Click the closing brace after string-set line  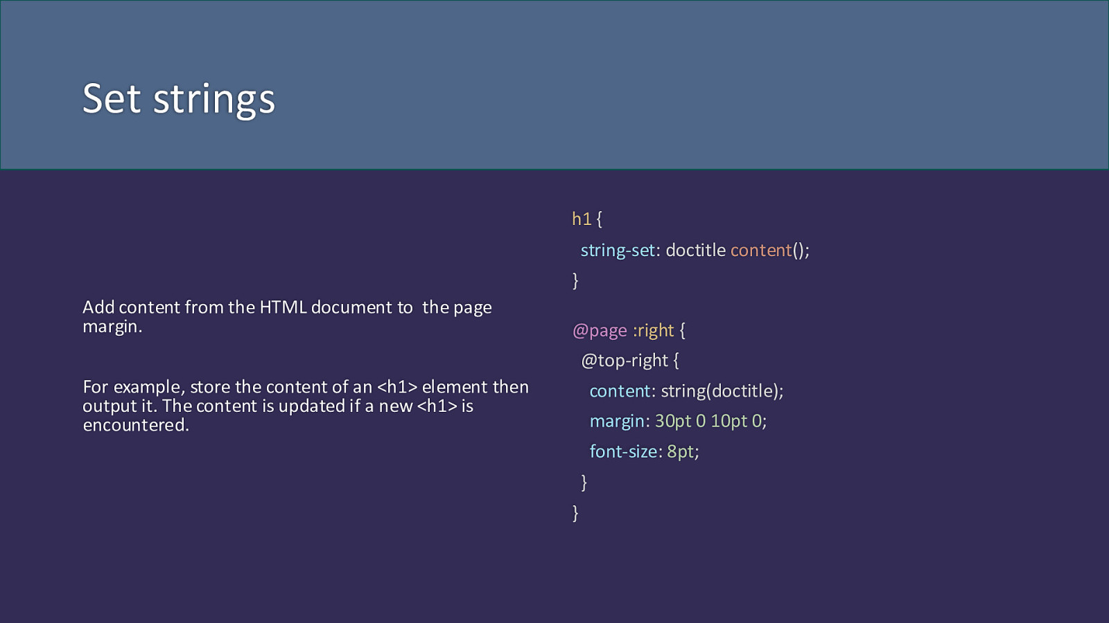coord(575,280)
